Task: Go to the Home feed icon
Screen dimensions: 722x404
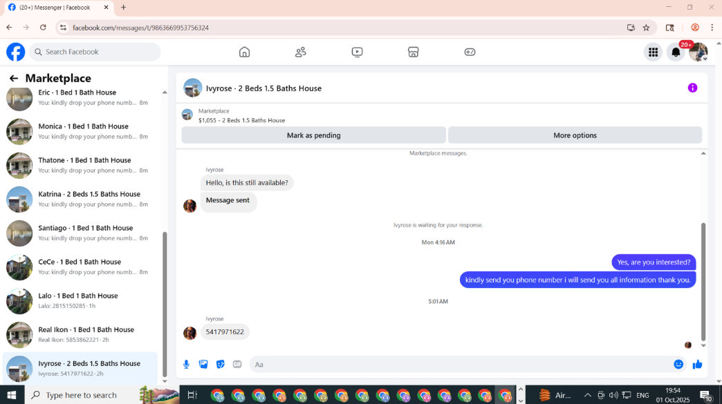Action: [x=245, y=52]
